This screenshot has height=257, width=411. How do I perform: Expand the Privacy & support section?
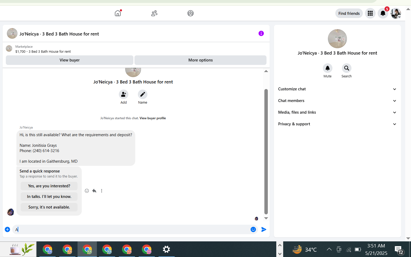[337, 124]
